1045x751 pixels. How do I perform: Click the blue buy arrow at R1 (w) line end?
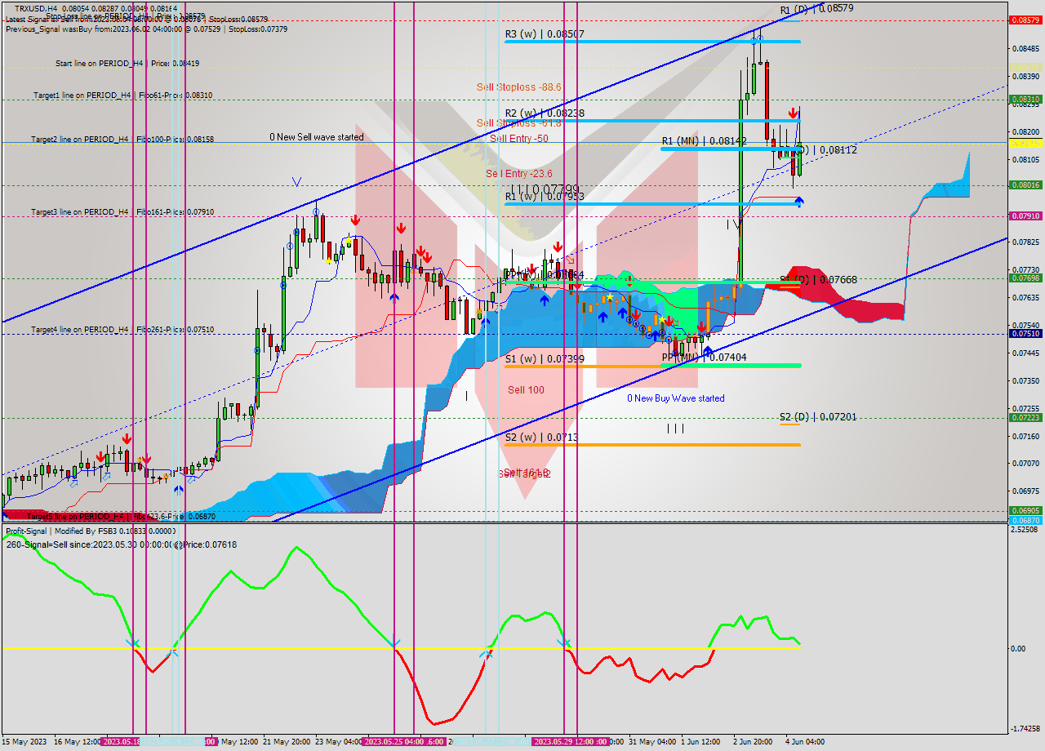[798, 201]
